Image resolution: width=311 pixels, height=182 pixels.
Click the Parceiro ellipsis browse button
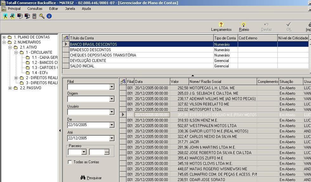pos(107,152)
